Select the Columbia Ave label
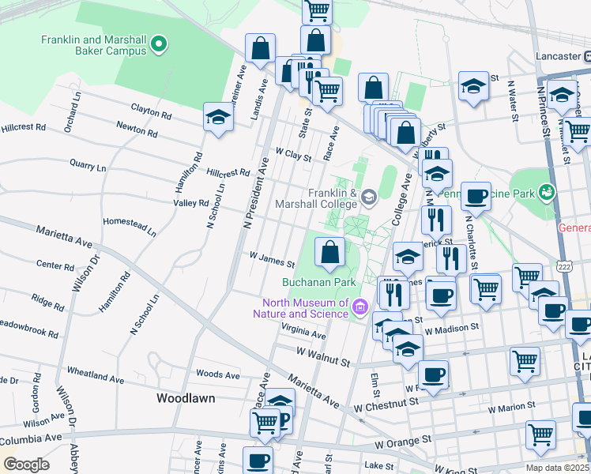Viewport: 591px width, 474px height. [x=31, y=439]
